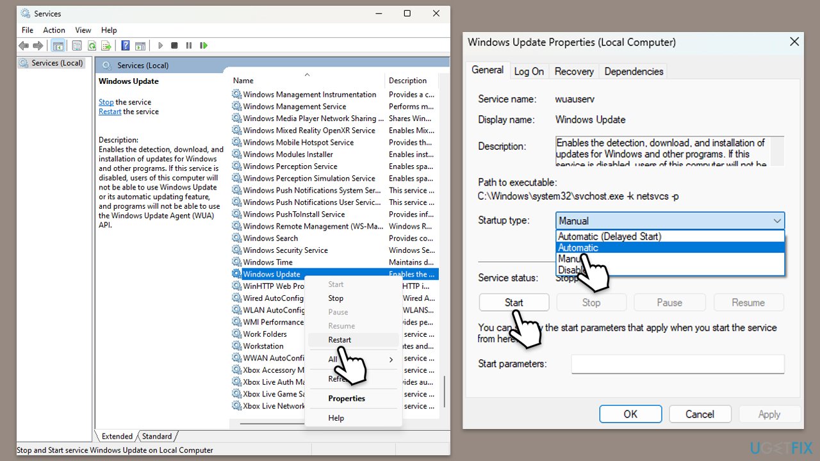Image resolution: width=820 pixels, height=461 pixels.
Task: Open Properties via the toolbar icon
Action: (x=77, y=45)
